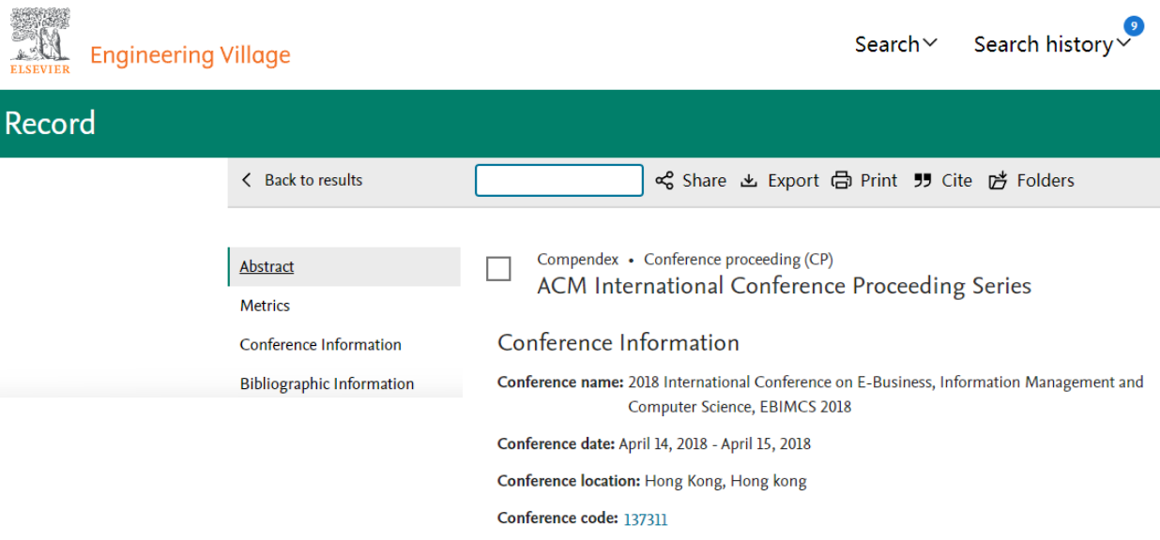
Task: Go to the Metrics section
Action: click(265, 306)
